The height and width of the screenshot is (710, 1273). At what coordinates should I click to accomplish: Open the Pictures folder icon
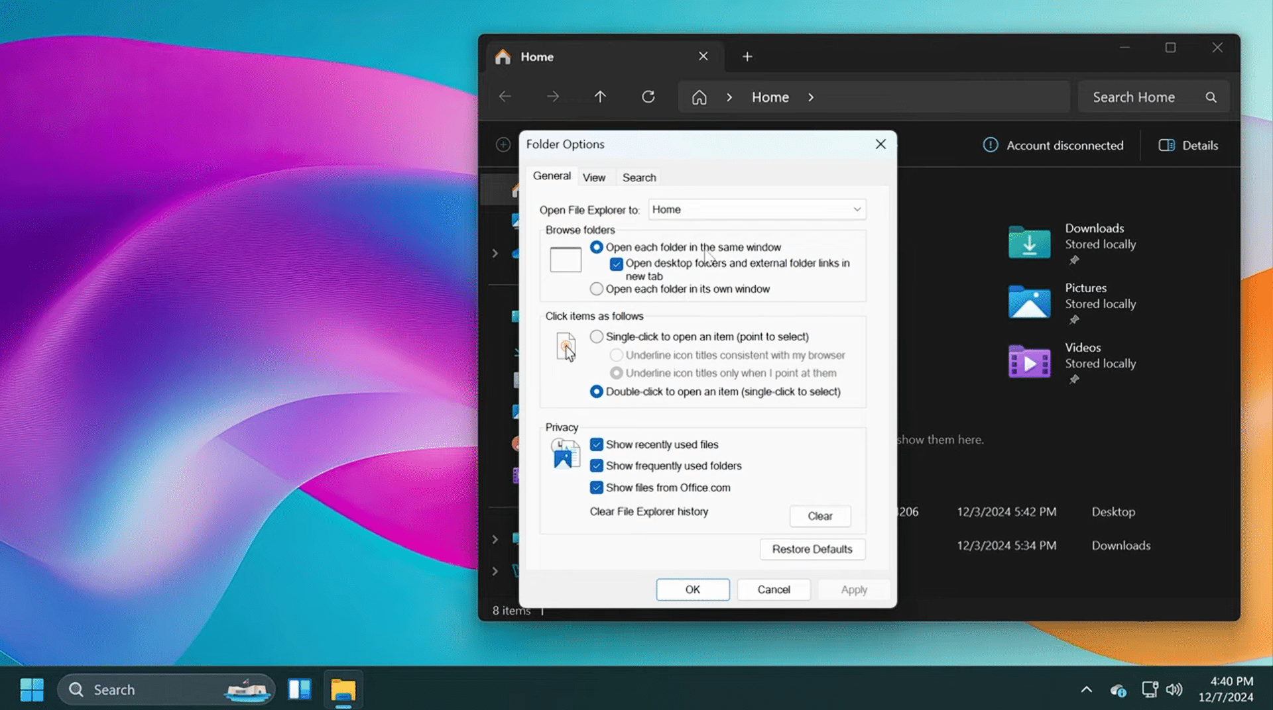1029,302
